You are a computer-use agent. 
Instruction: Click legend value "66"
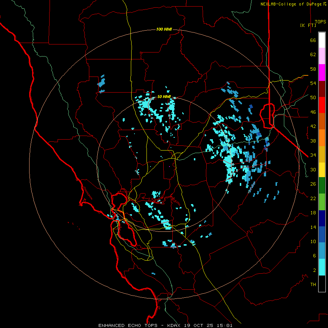click(313, 40)
